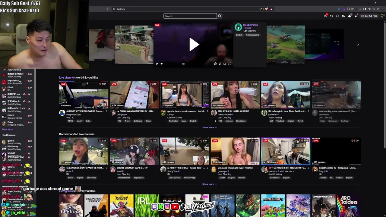This screenshot has height=217, width=386.
Task: Click the search magnifier button
Action: click(x=220, y=16)
